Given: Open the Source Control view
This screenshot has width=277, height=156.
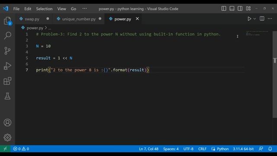Looking at the screenshot, I should pyautogui.click(x=7, y=51).
